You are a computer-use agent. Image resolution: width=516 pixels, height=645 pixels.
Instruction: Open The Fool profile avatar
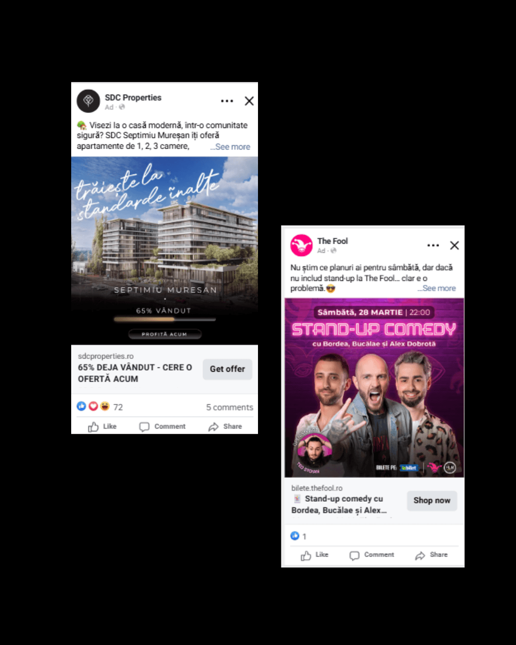click(x=301, y=245)
